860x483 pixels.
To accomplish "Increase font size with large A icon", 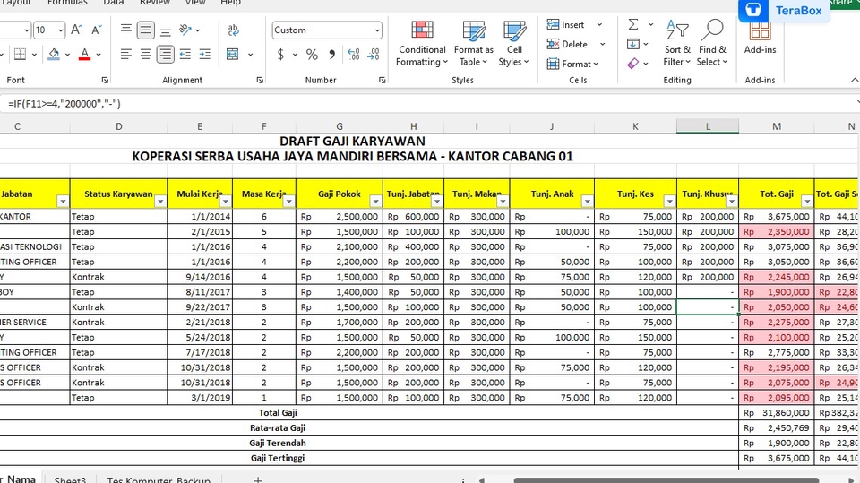I will [77, 30].
